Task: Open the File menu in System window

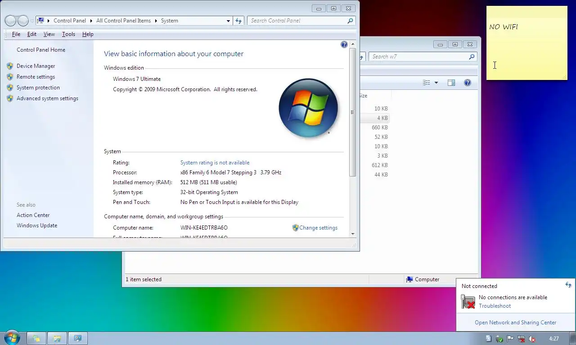Action: pos(16,34)
